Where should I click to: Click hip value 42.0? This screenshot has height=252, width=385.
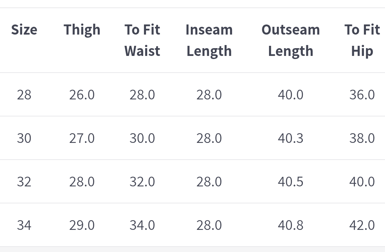tap(362, 225)
